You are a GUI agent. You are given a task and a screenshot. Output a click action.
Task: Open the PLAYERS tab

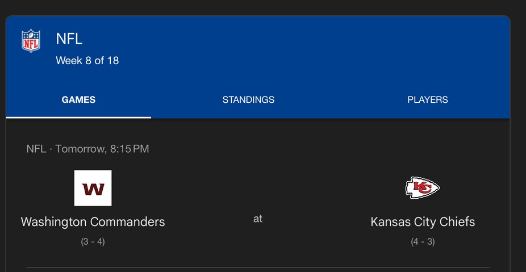[427, 100]
